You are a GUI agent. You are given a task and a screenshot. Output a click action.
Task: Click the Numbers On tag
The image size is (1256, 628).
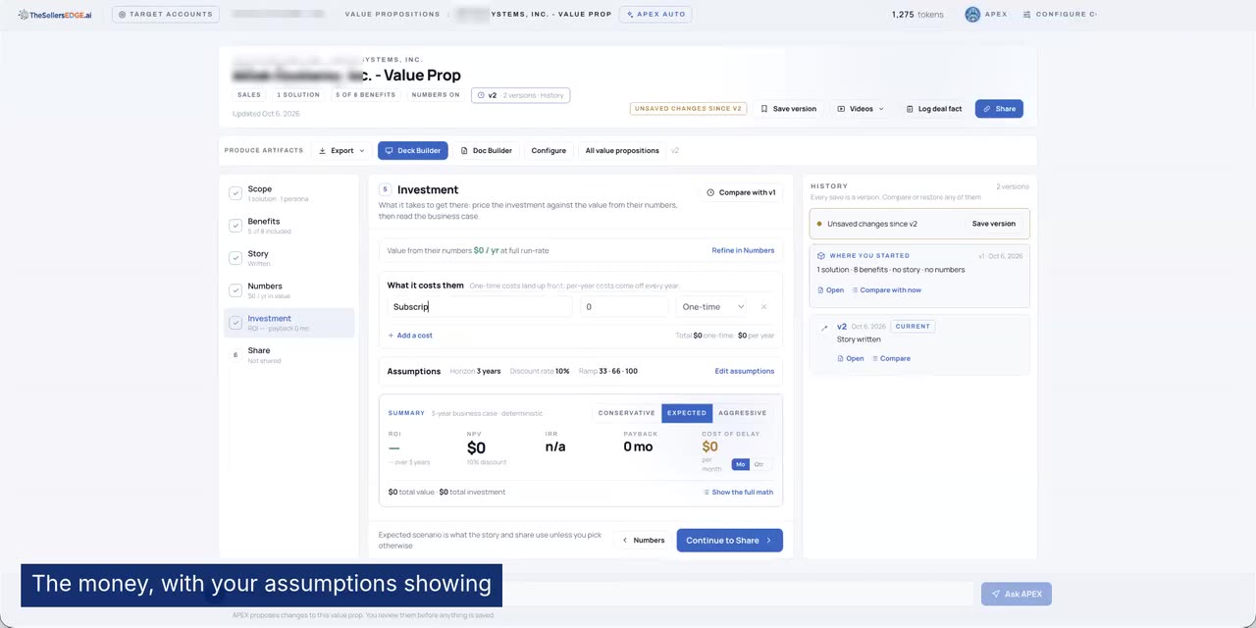436,95
